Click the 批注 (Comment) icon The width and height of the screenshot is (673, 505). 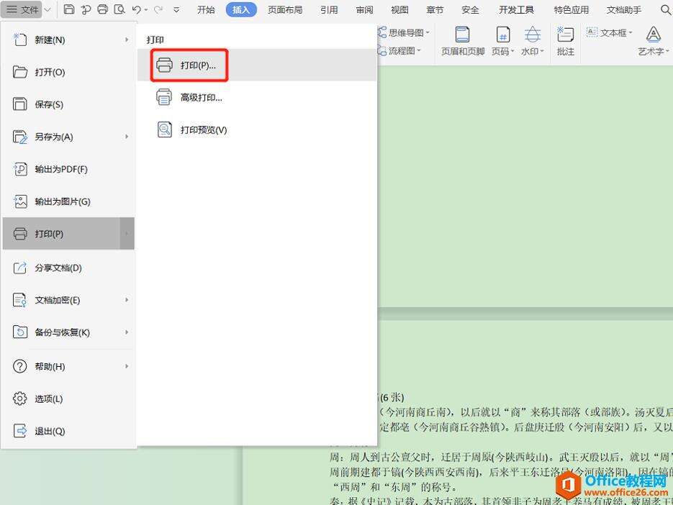[x=565, y=41]
